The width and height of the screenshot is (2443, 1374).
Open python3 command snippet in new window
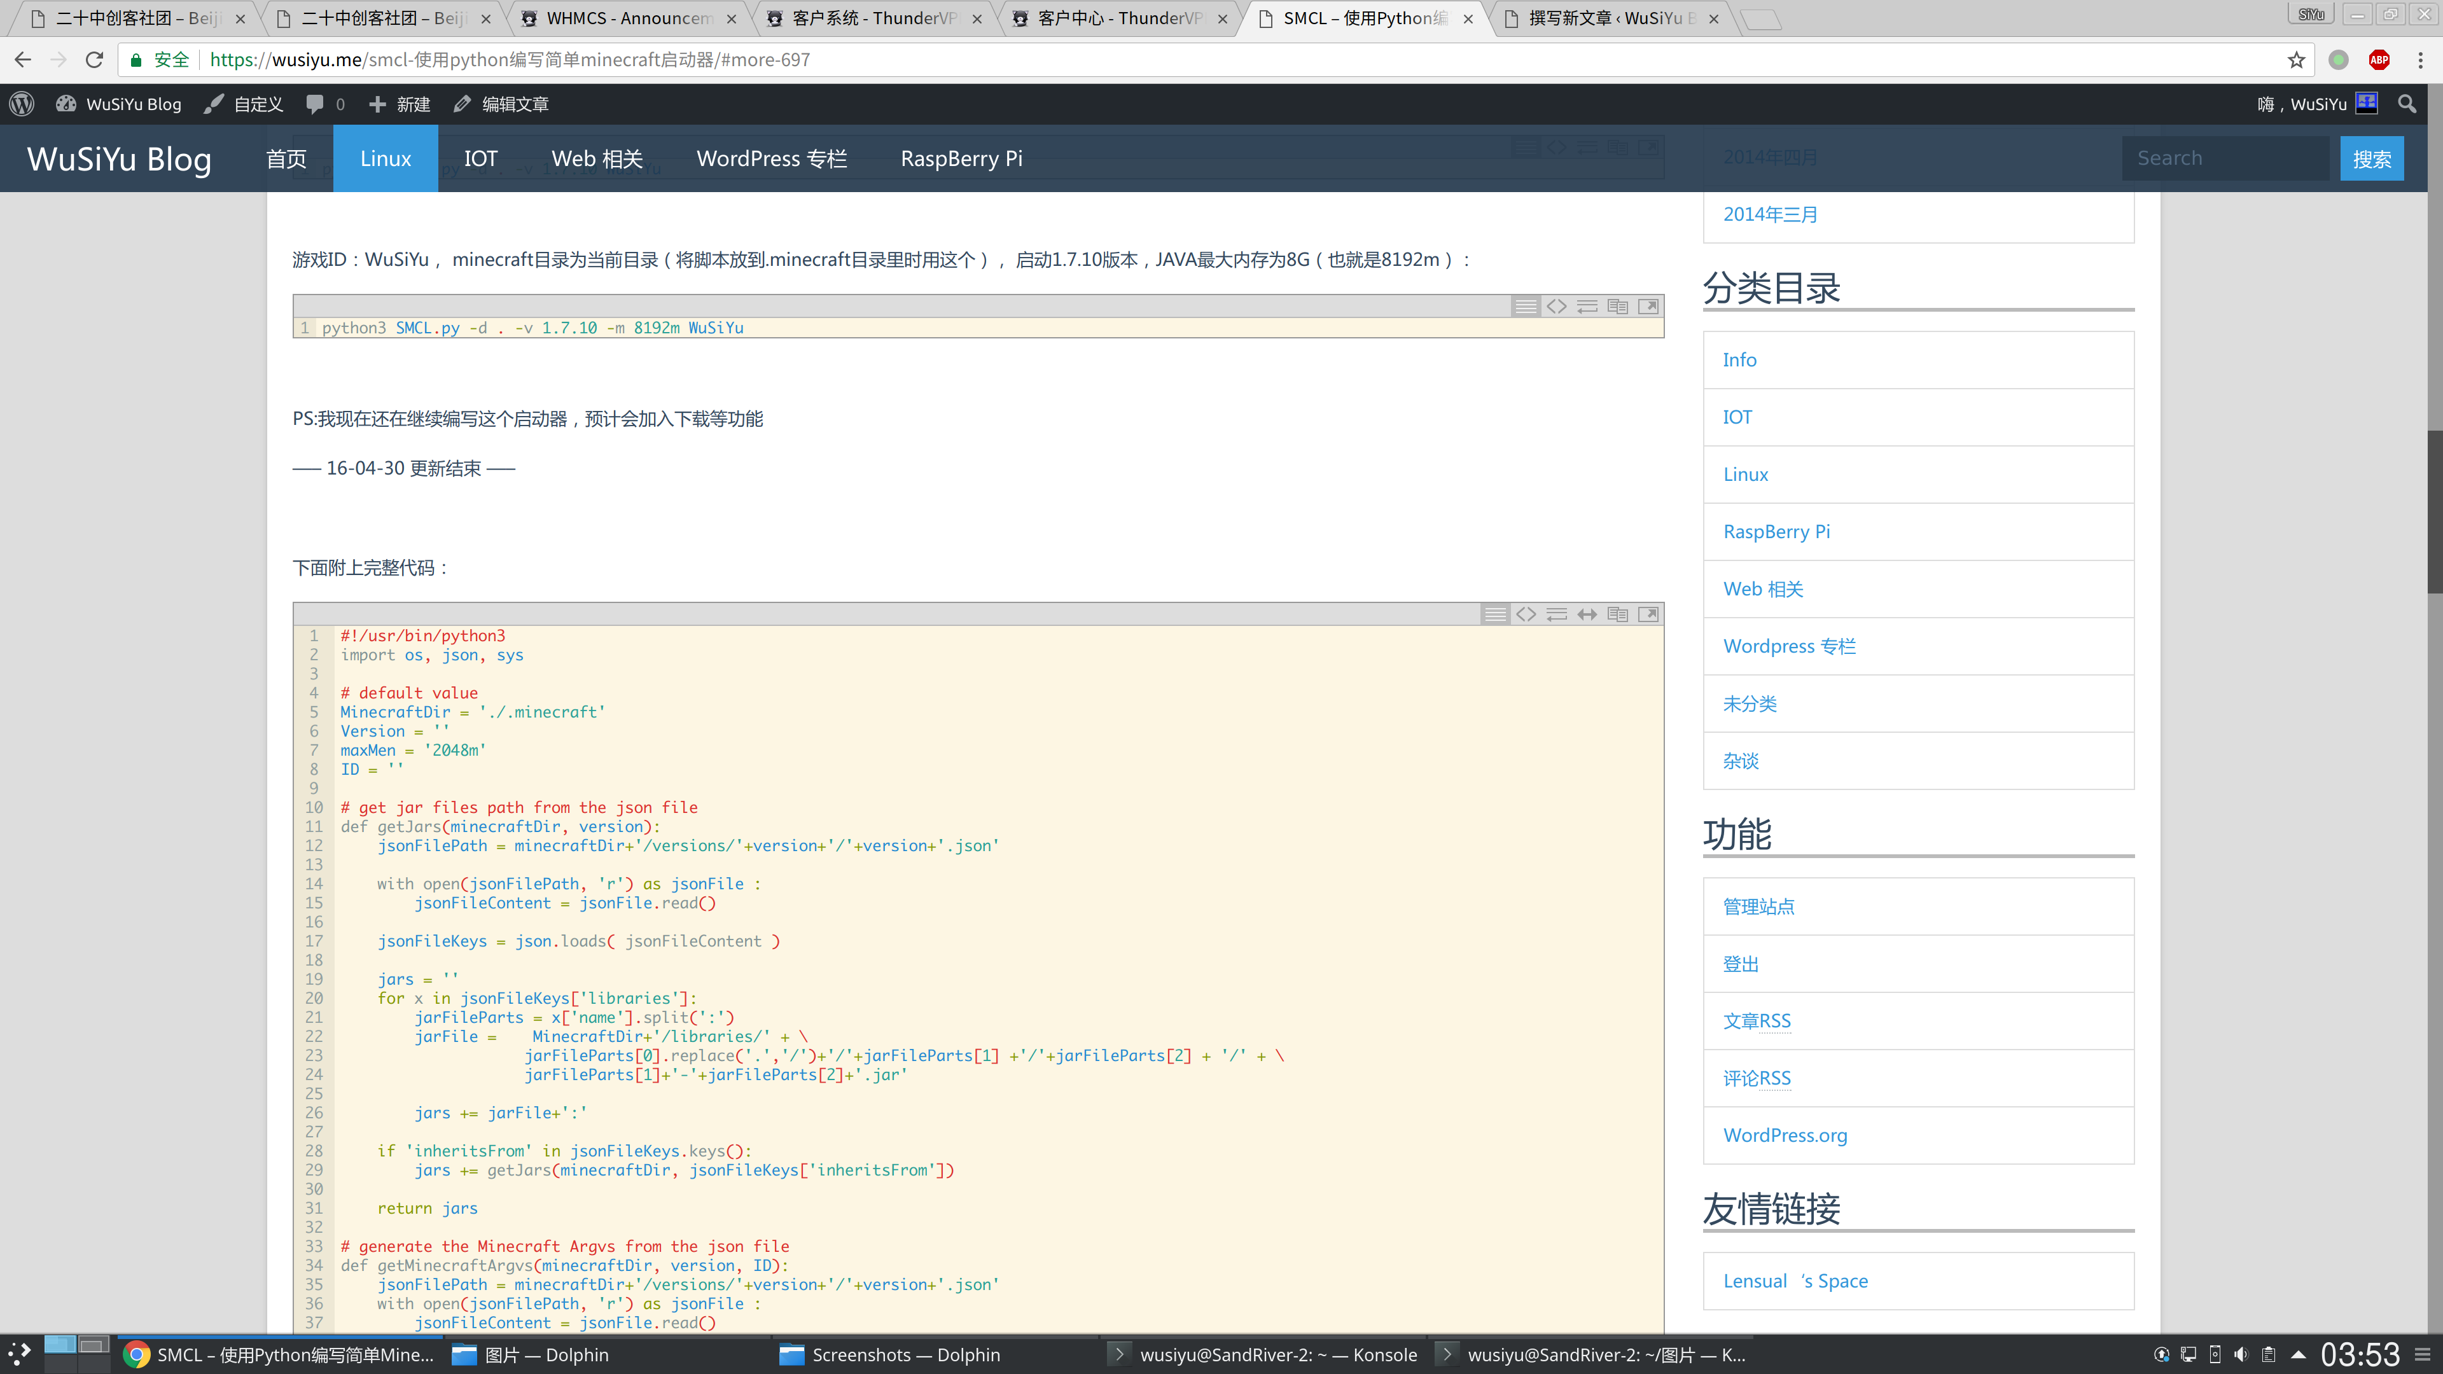point(1648,306)
